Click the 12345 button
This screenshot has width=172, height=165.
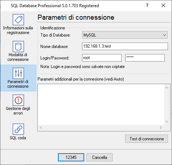71,157
